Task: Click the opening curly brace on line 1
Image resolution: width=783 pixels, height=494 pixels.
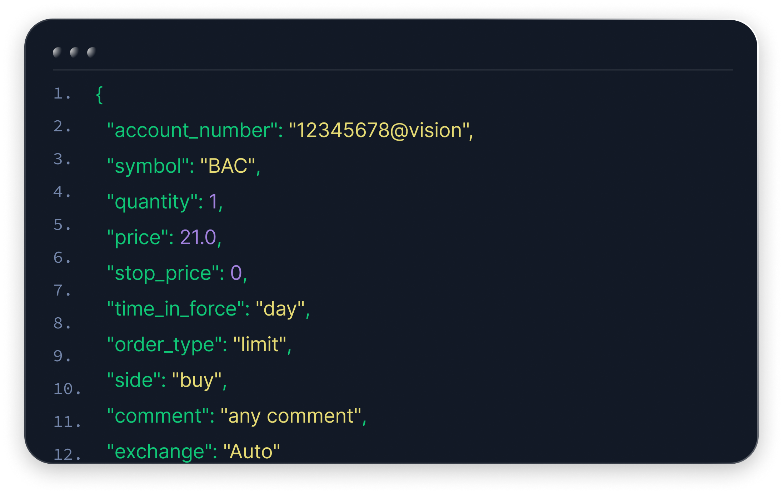Action: coord(100,95)
